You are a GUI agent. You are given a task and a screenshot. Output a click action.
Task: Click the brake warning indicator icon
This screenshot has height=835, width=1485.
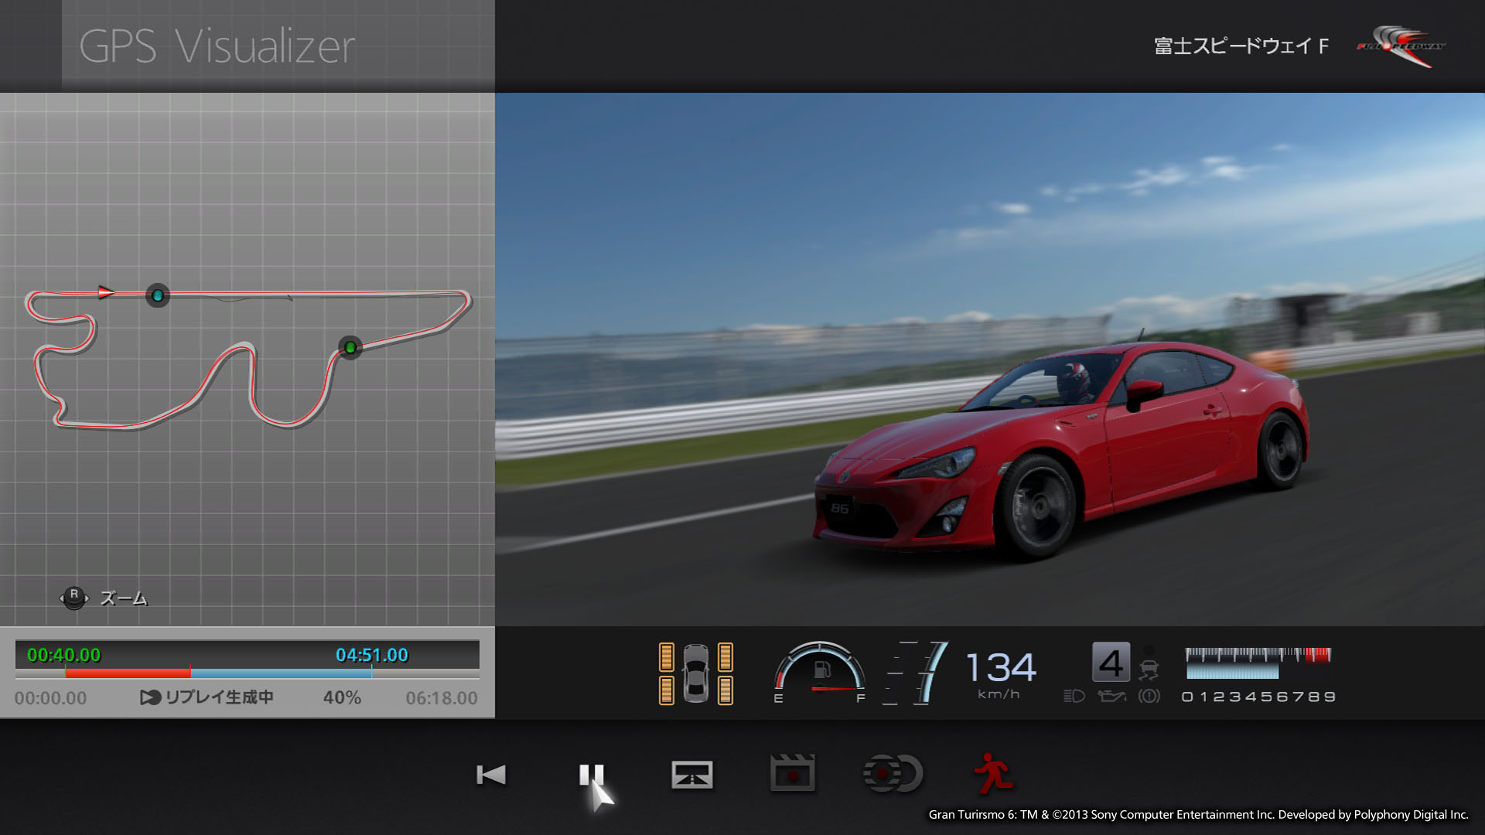click(x=1149, y=696)
